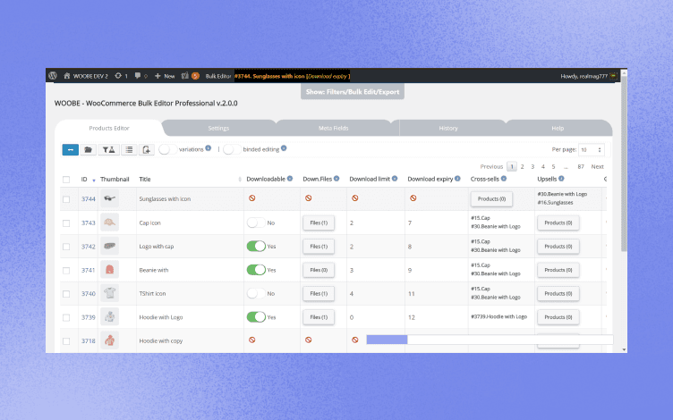This screenshot has height=420, width=673.
Task: Click the add new product toolbar icon
Action: pyautogui.click(x=147, y=149)
